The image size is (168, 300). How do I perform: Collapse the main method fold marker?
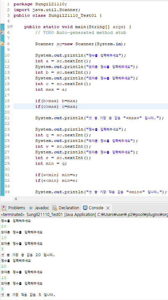coord(11,26)
